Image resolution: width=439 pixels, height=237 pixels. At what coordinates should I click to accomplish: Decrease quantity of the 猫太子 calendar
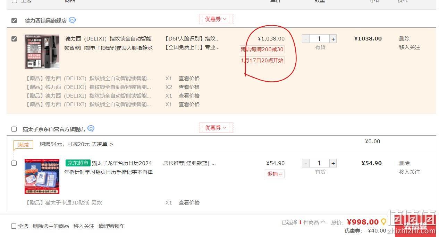click(305, 163)
